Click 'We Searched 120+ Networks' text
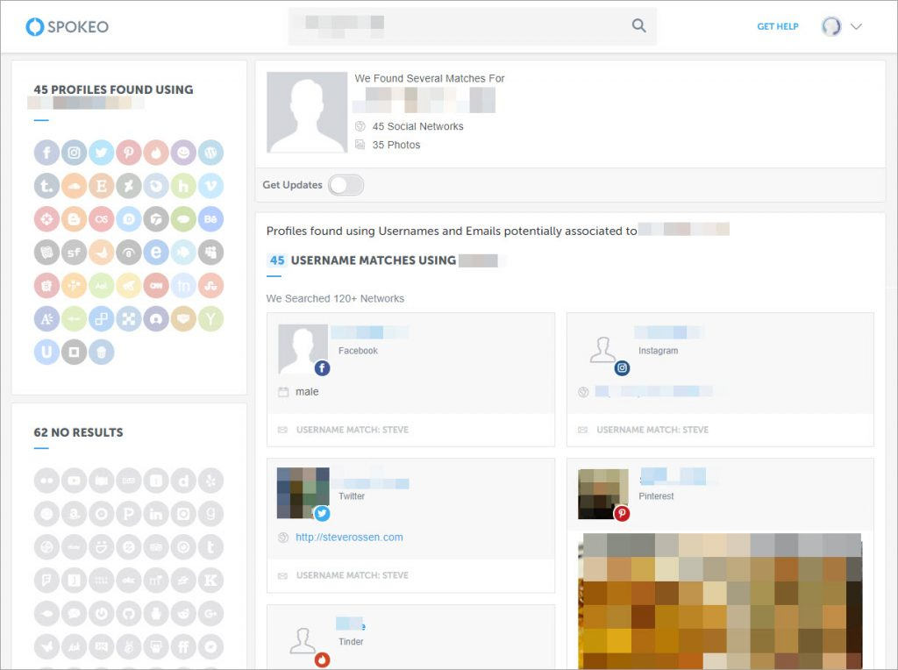 coord(335,298)
